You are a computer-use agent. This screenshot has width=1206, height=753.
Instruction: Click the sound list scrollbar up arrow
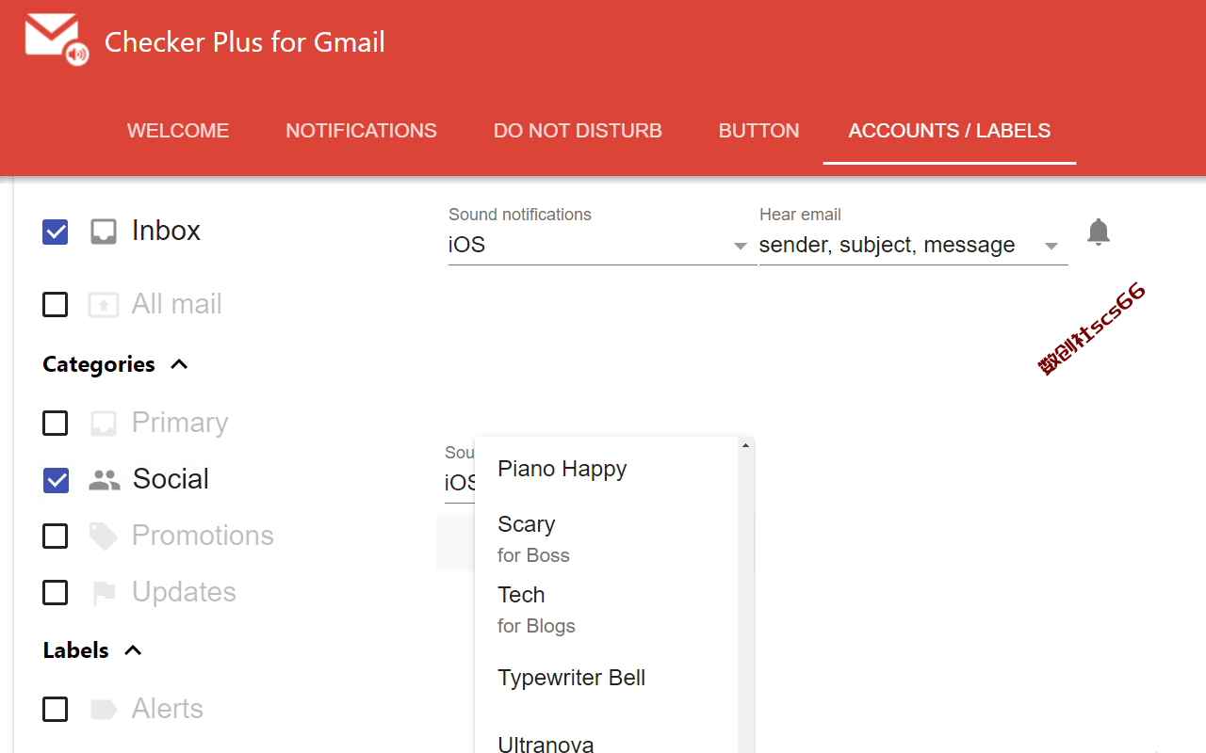pos(745,445)
